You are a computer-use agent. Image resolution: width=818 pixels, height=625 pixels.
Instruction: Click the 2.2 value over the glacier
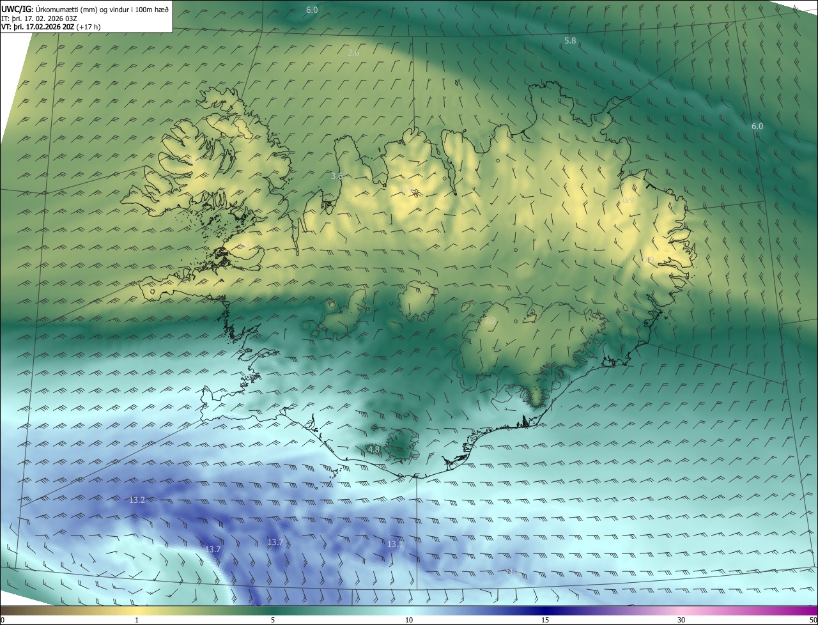click(490, 320)
